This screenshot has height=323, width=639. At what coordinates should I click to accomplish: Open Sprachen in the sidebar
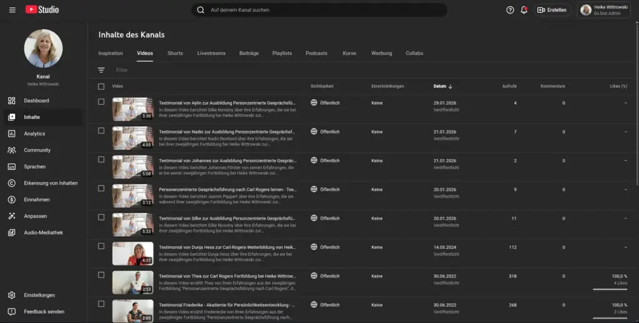pos(43,166)
